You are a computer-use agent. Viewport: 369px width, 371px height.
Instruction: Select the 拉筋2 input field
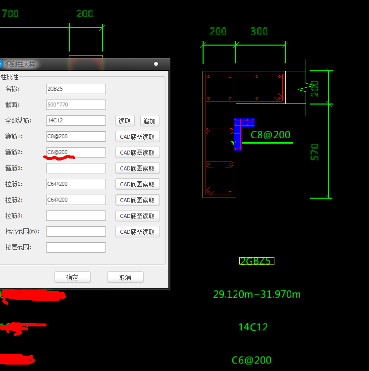[x=76, y=200]
